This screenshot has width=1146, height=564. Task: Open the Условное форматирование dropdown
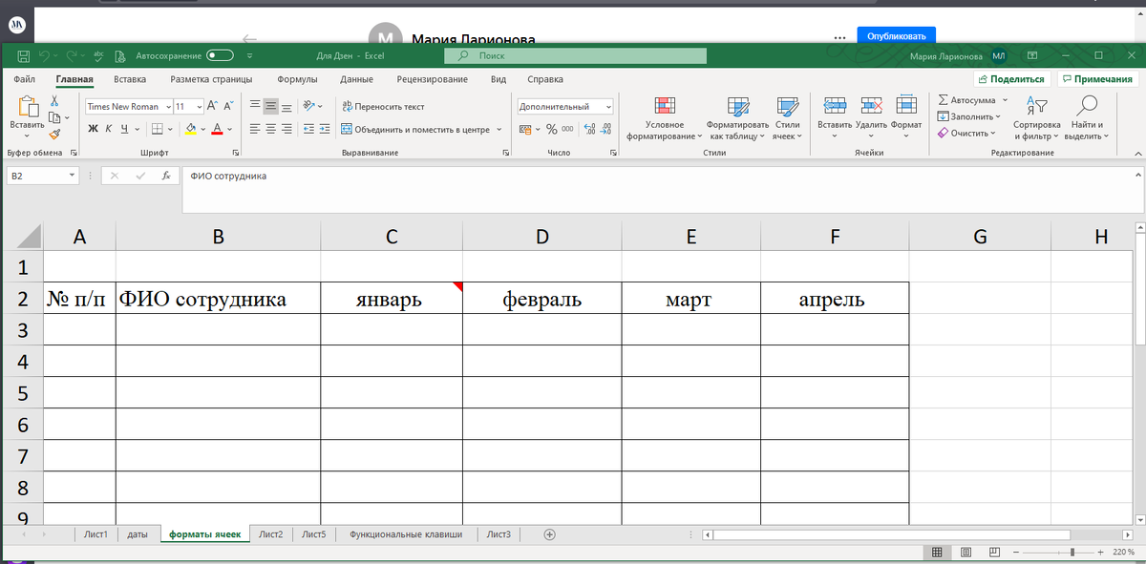tap(664, 118)
